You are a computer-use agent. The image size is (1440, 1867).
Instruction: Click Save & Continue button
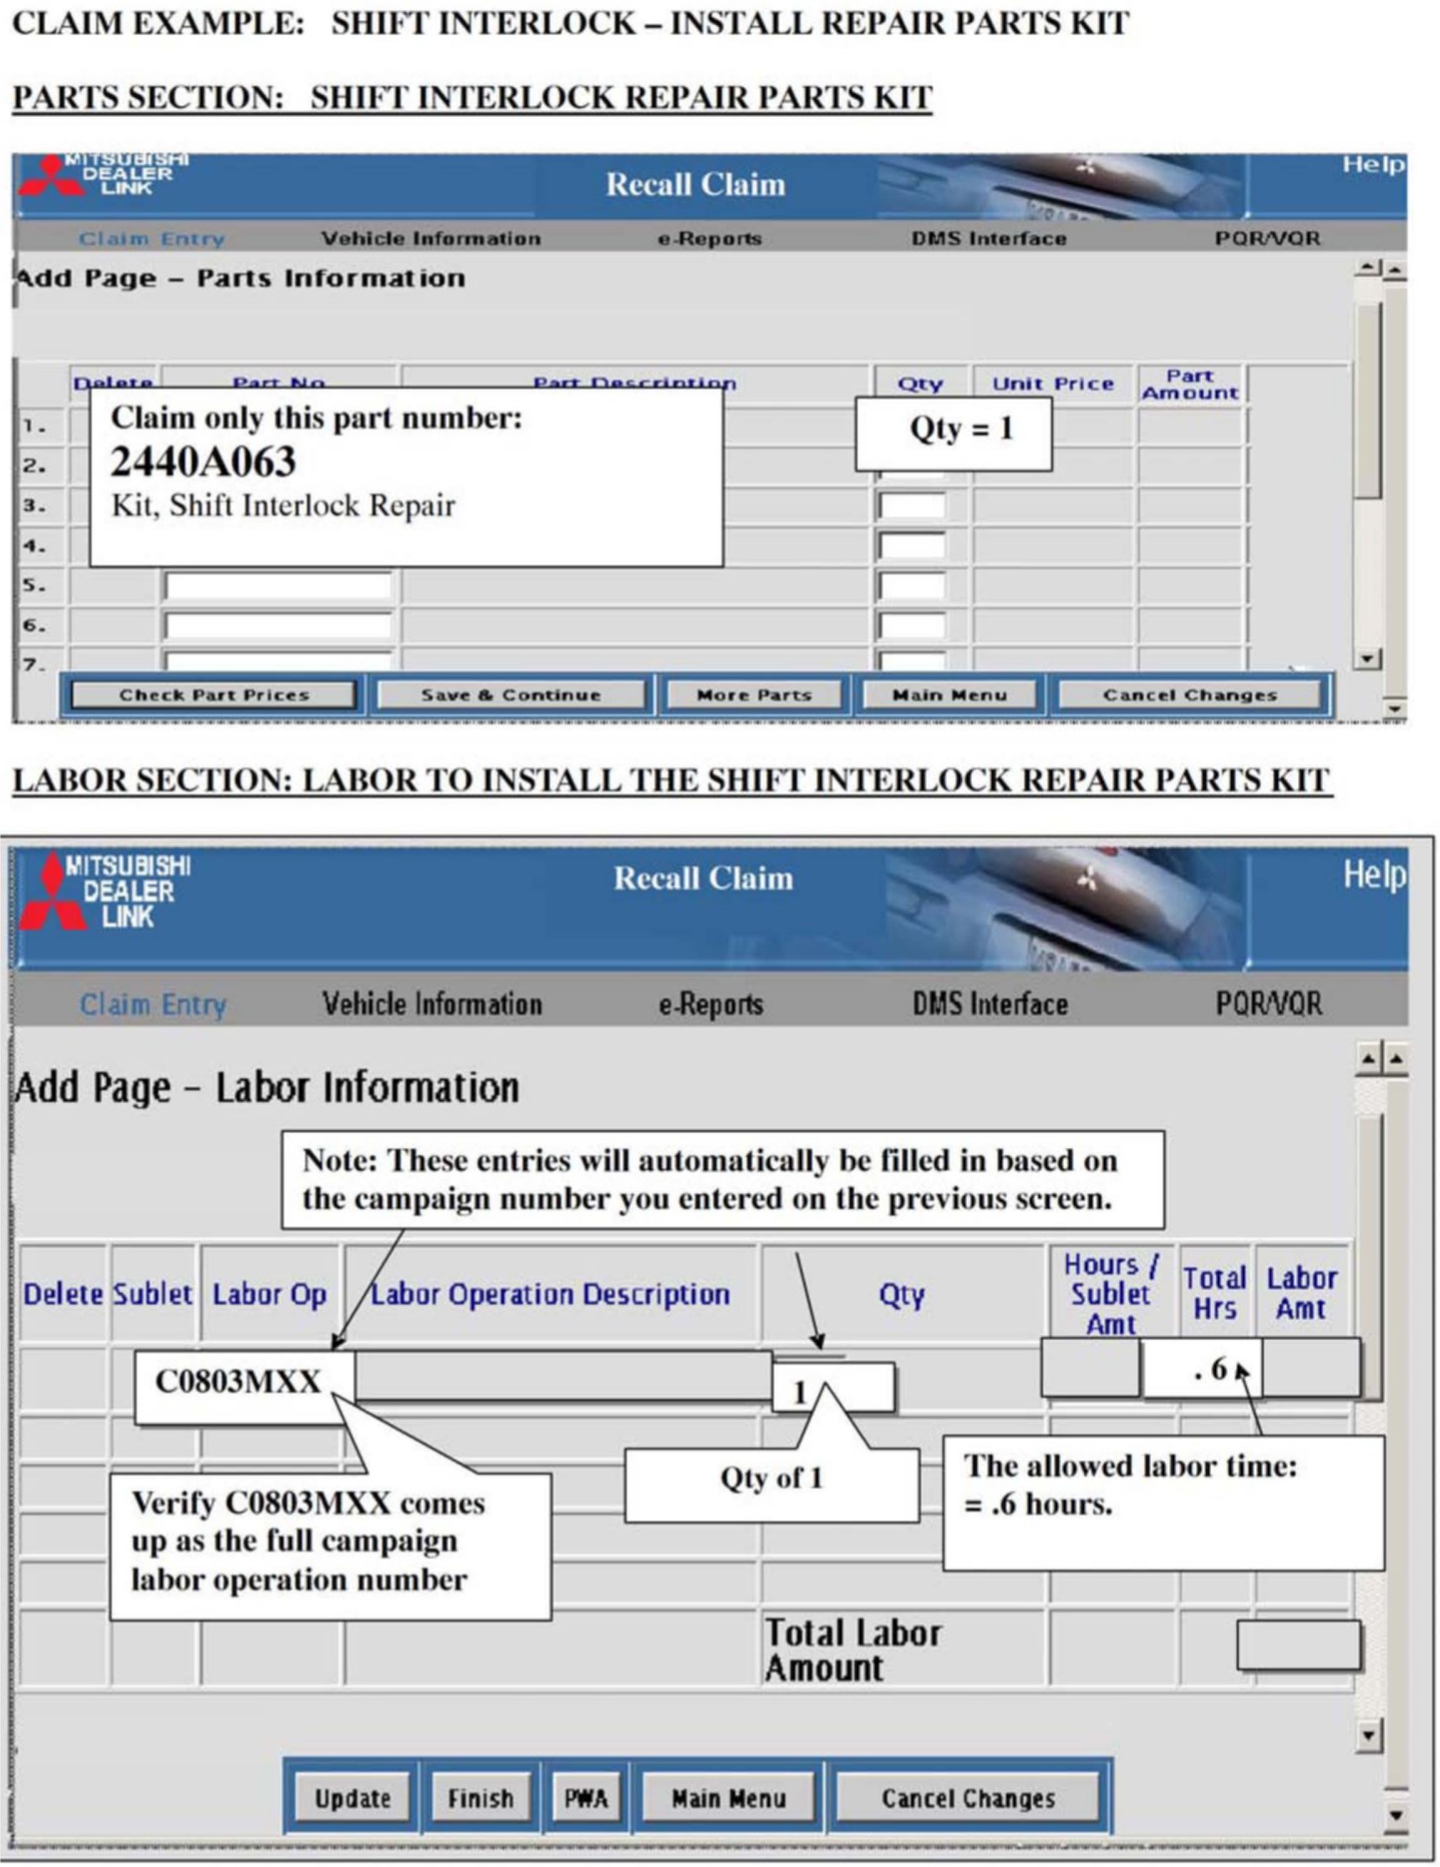coord(510,695)
